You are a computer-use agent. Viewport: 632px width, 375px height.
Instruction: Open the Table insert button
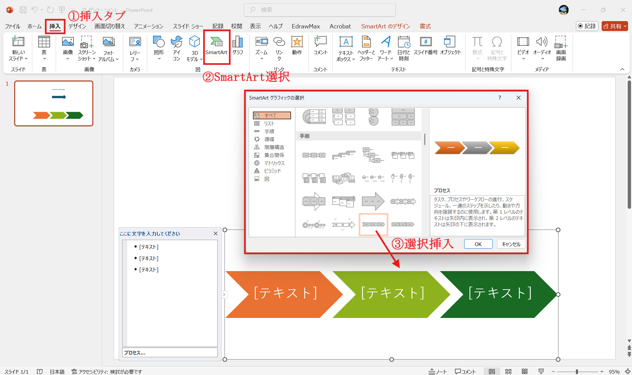pyautogui.click(x=44, y=48)
